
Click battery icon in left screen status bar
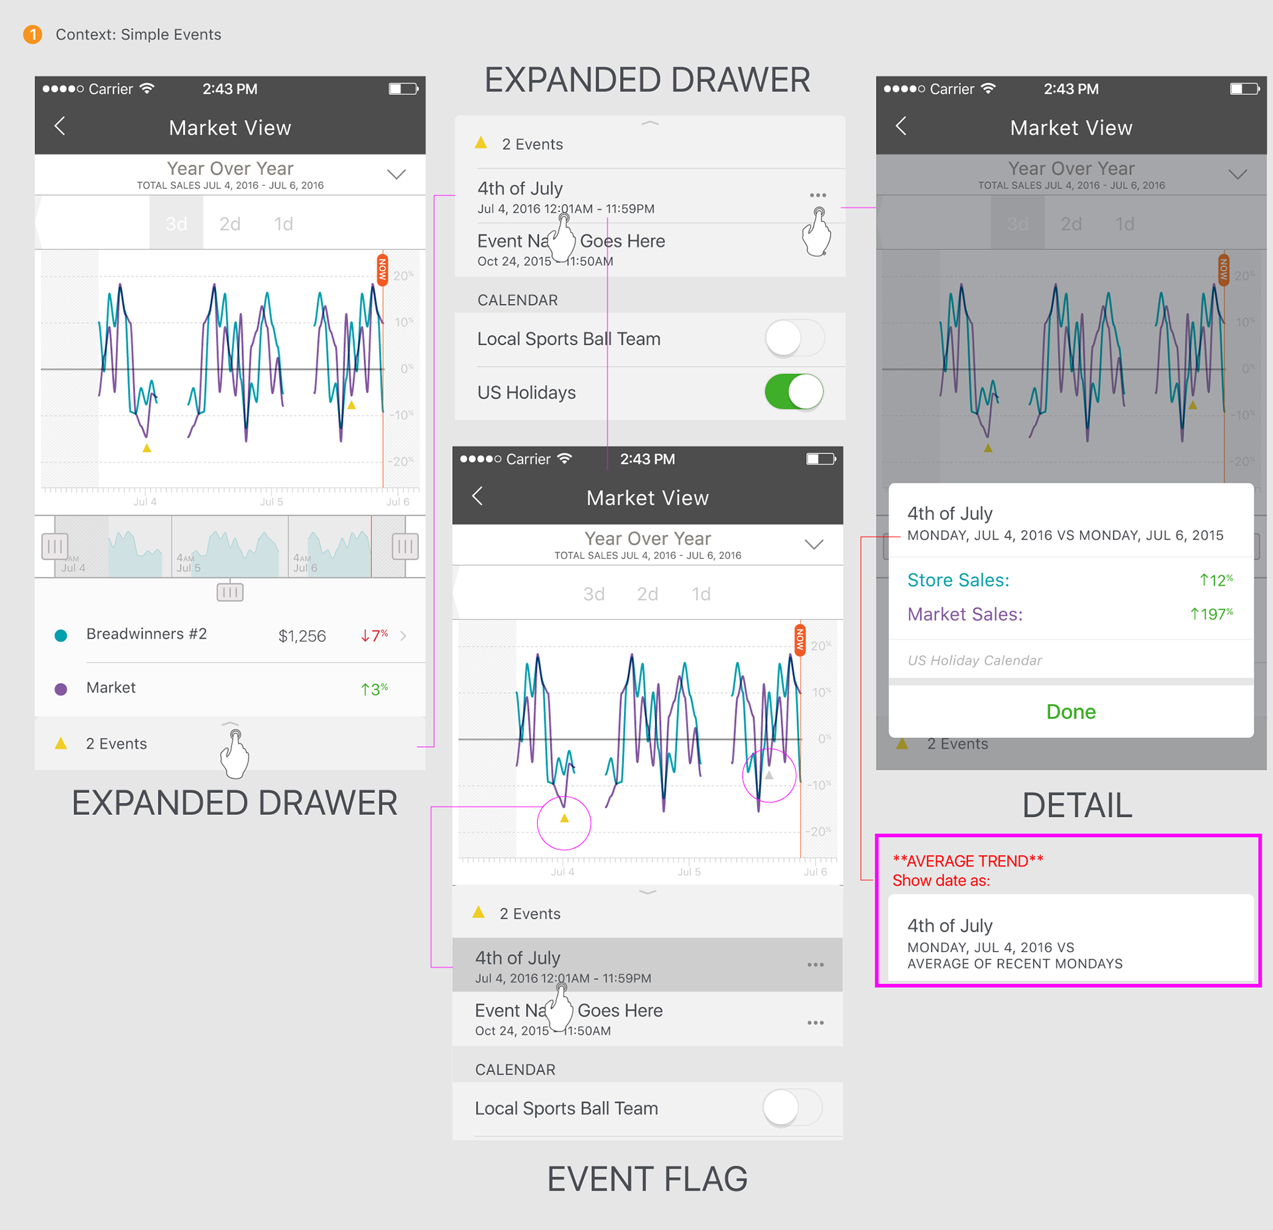[x=403, y=88]
